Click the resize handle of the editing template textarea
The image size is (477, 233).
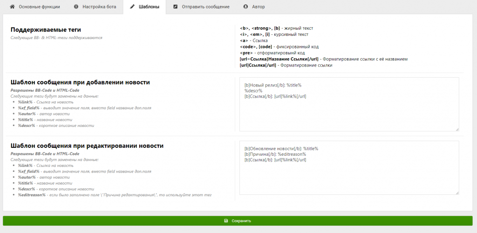[457, 193]
